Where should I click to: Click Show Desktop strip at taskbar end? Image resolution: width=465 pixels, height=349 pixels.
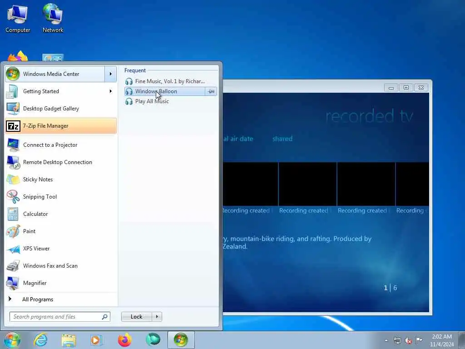(x=462, y=340)
